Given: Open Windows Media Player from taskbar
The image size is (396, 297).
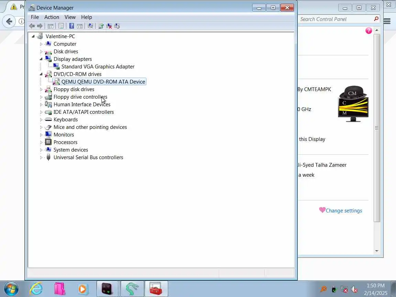Looking at the screenshot, I should point(82,289).
